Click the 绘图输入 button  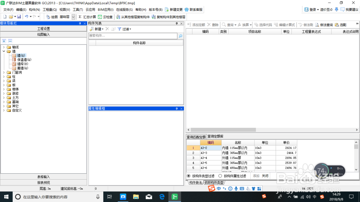[x=44, y=35]
